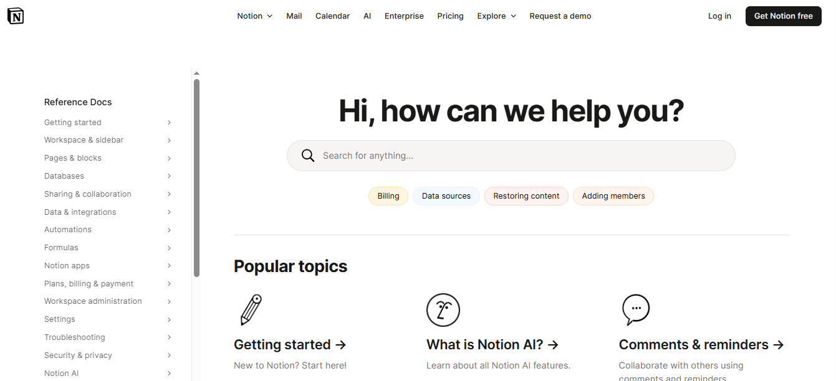Expand the Getting started chevron in sidebar
Image resolution: width=836 pixels, height=381 pixels.
[169, 123]
